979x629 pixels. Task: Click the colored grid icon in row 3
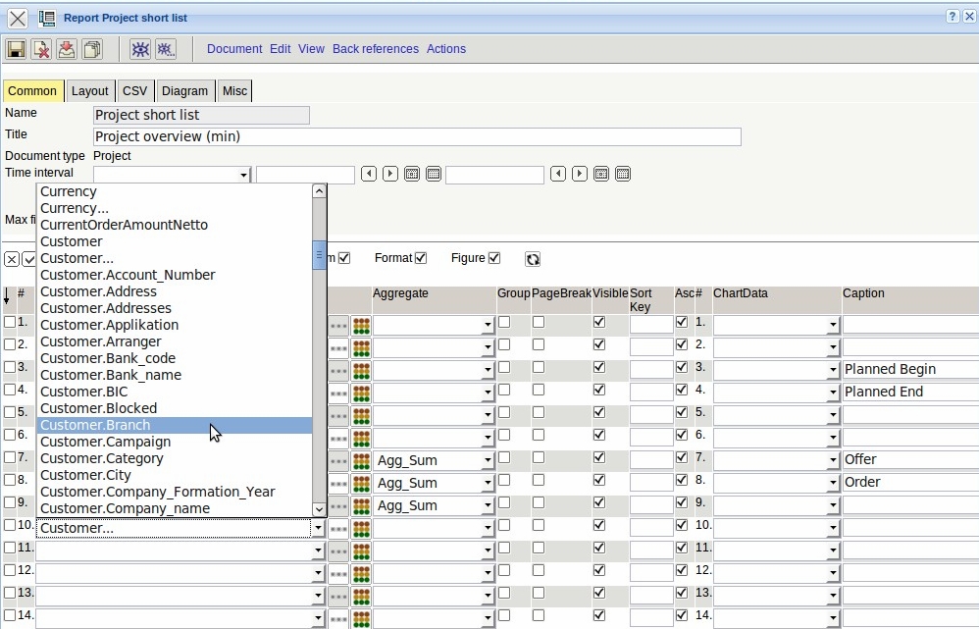[x=361, y=370]
